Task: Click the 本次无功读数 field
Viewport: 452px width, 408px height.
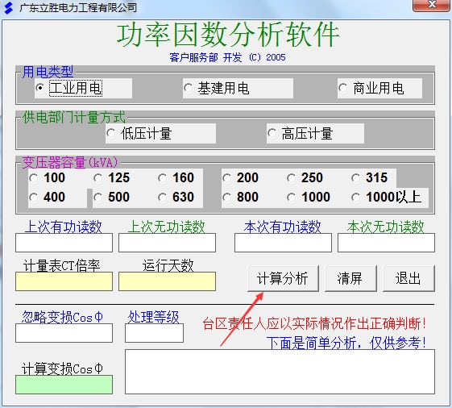Action: point(386,243)
